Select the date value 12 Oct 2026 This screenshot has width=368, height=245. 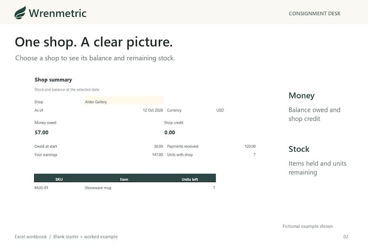pos(153,110)
